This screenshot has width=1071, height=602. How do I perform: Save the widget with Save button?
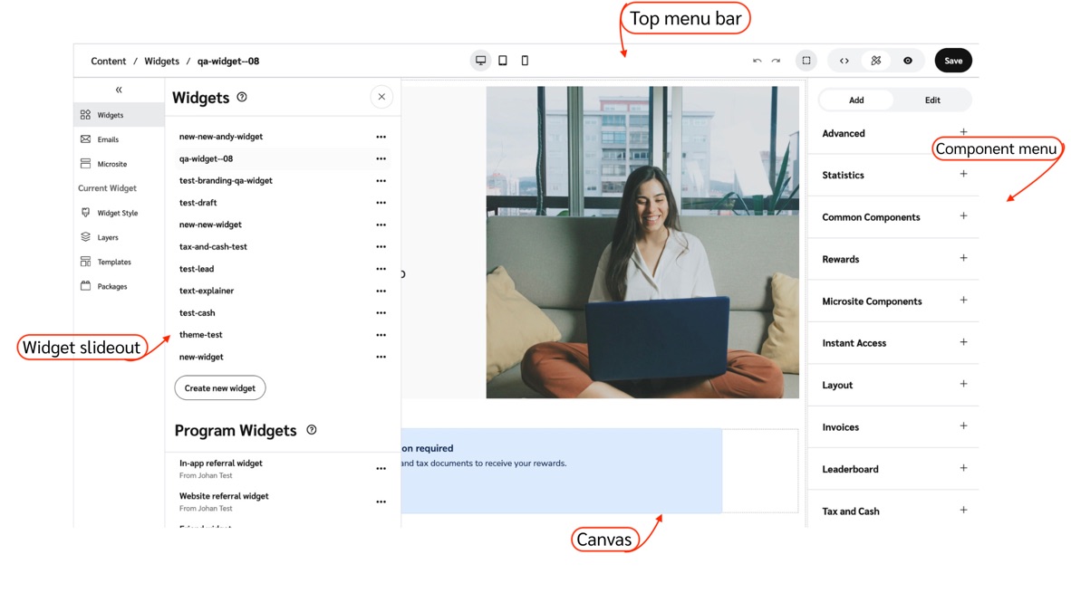(953, 61)
